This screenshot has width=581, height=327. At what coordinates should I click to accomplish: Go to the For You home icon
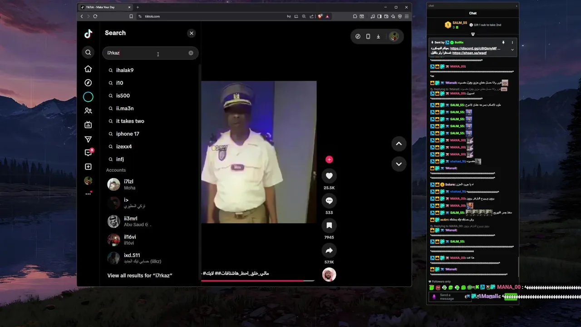[x=88, y=69]
